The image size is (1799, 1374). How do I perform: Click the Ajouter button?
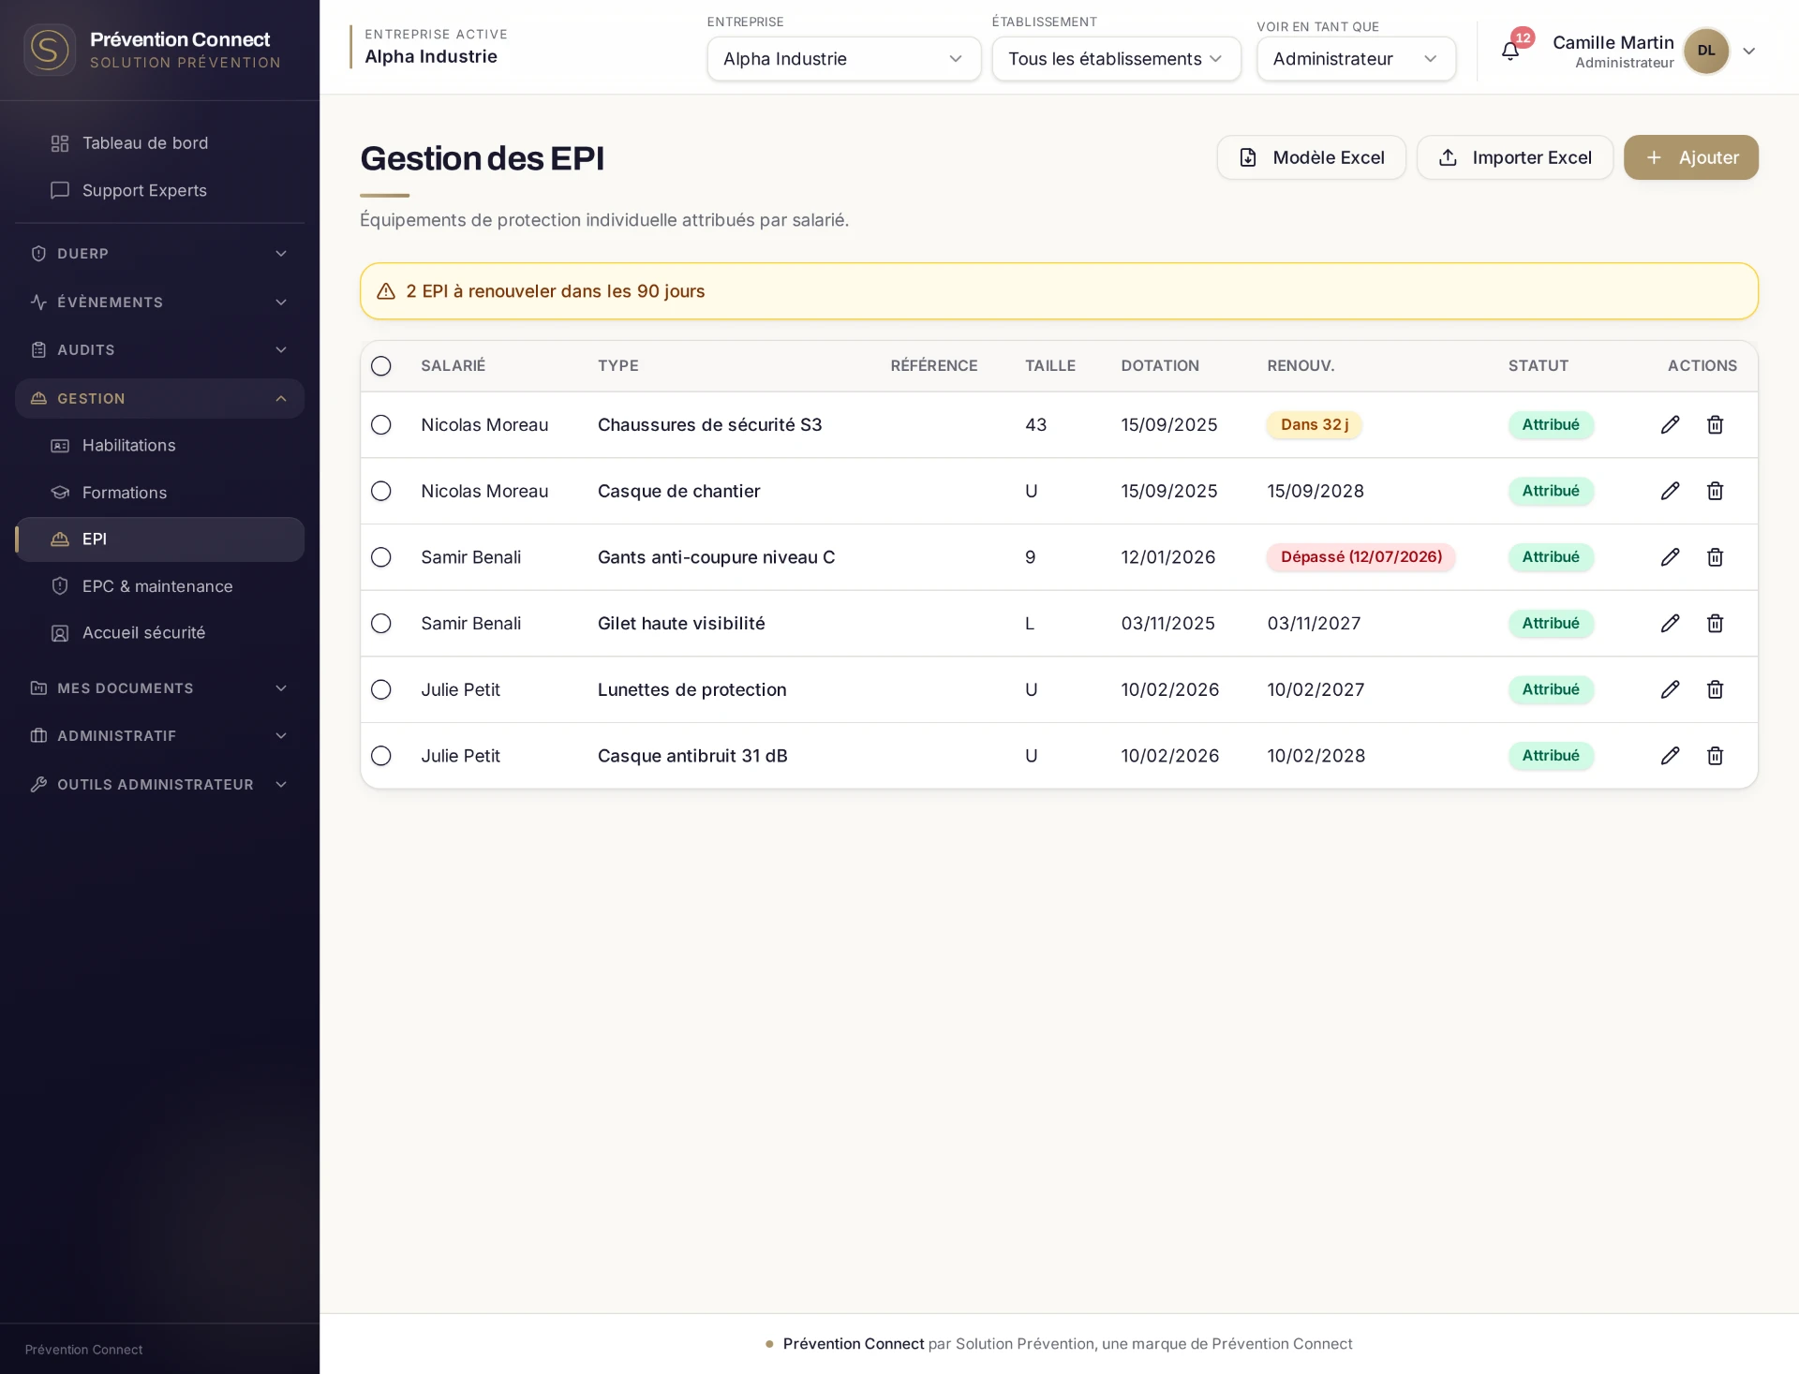click(x=1690, y=157)
